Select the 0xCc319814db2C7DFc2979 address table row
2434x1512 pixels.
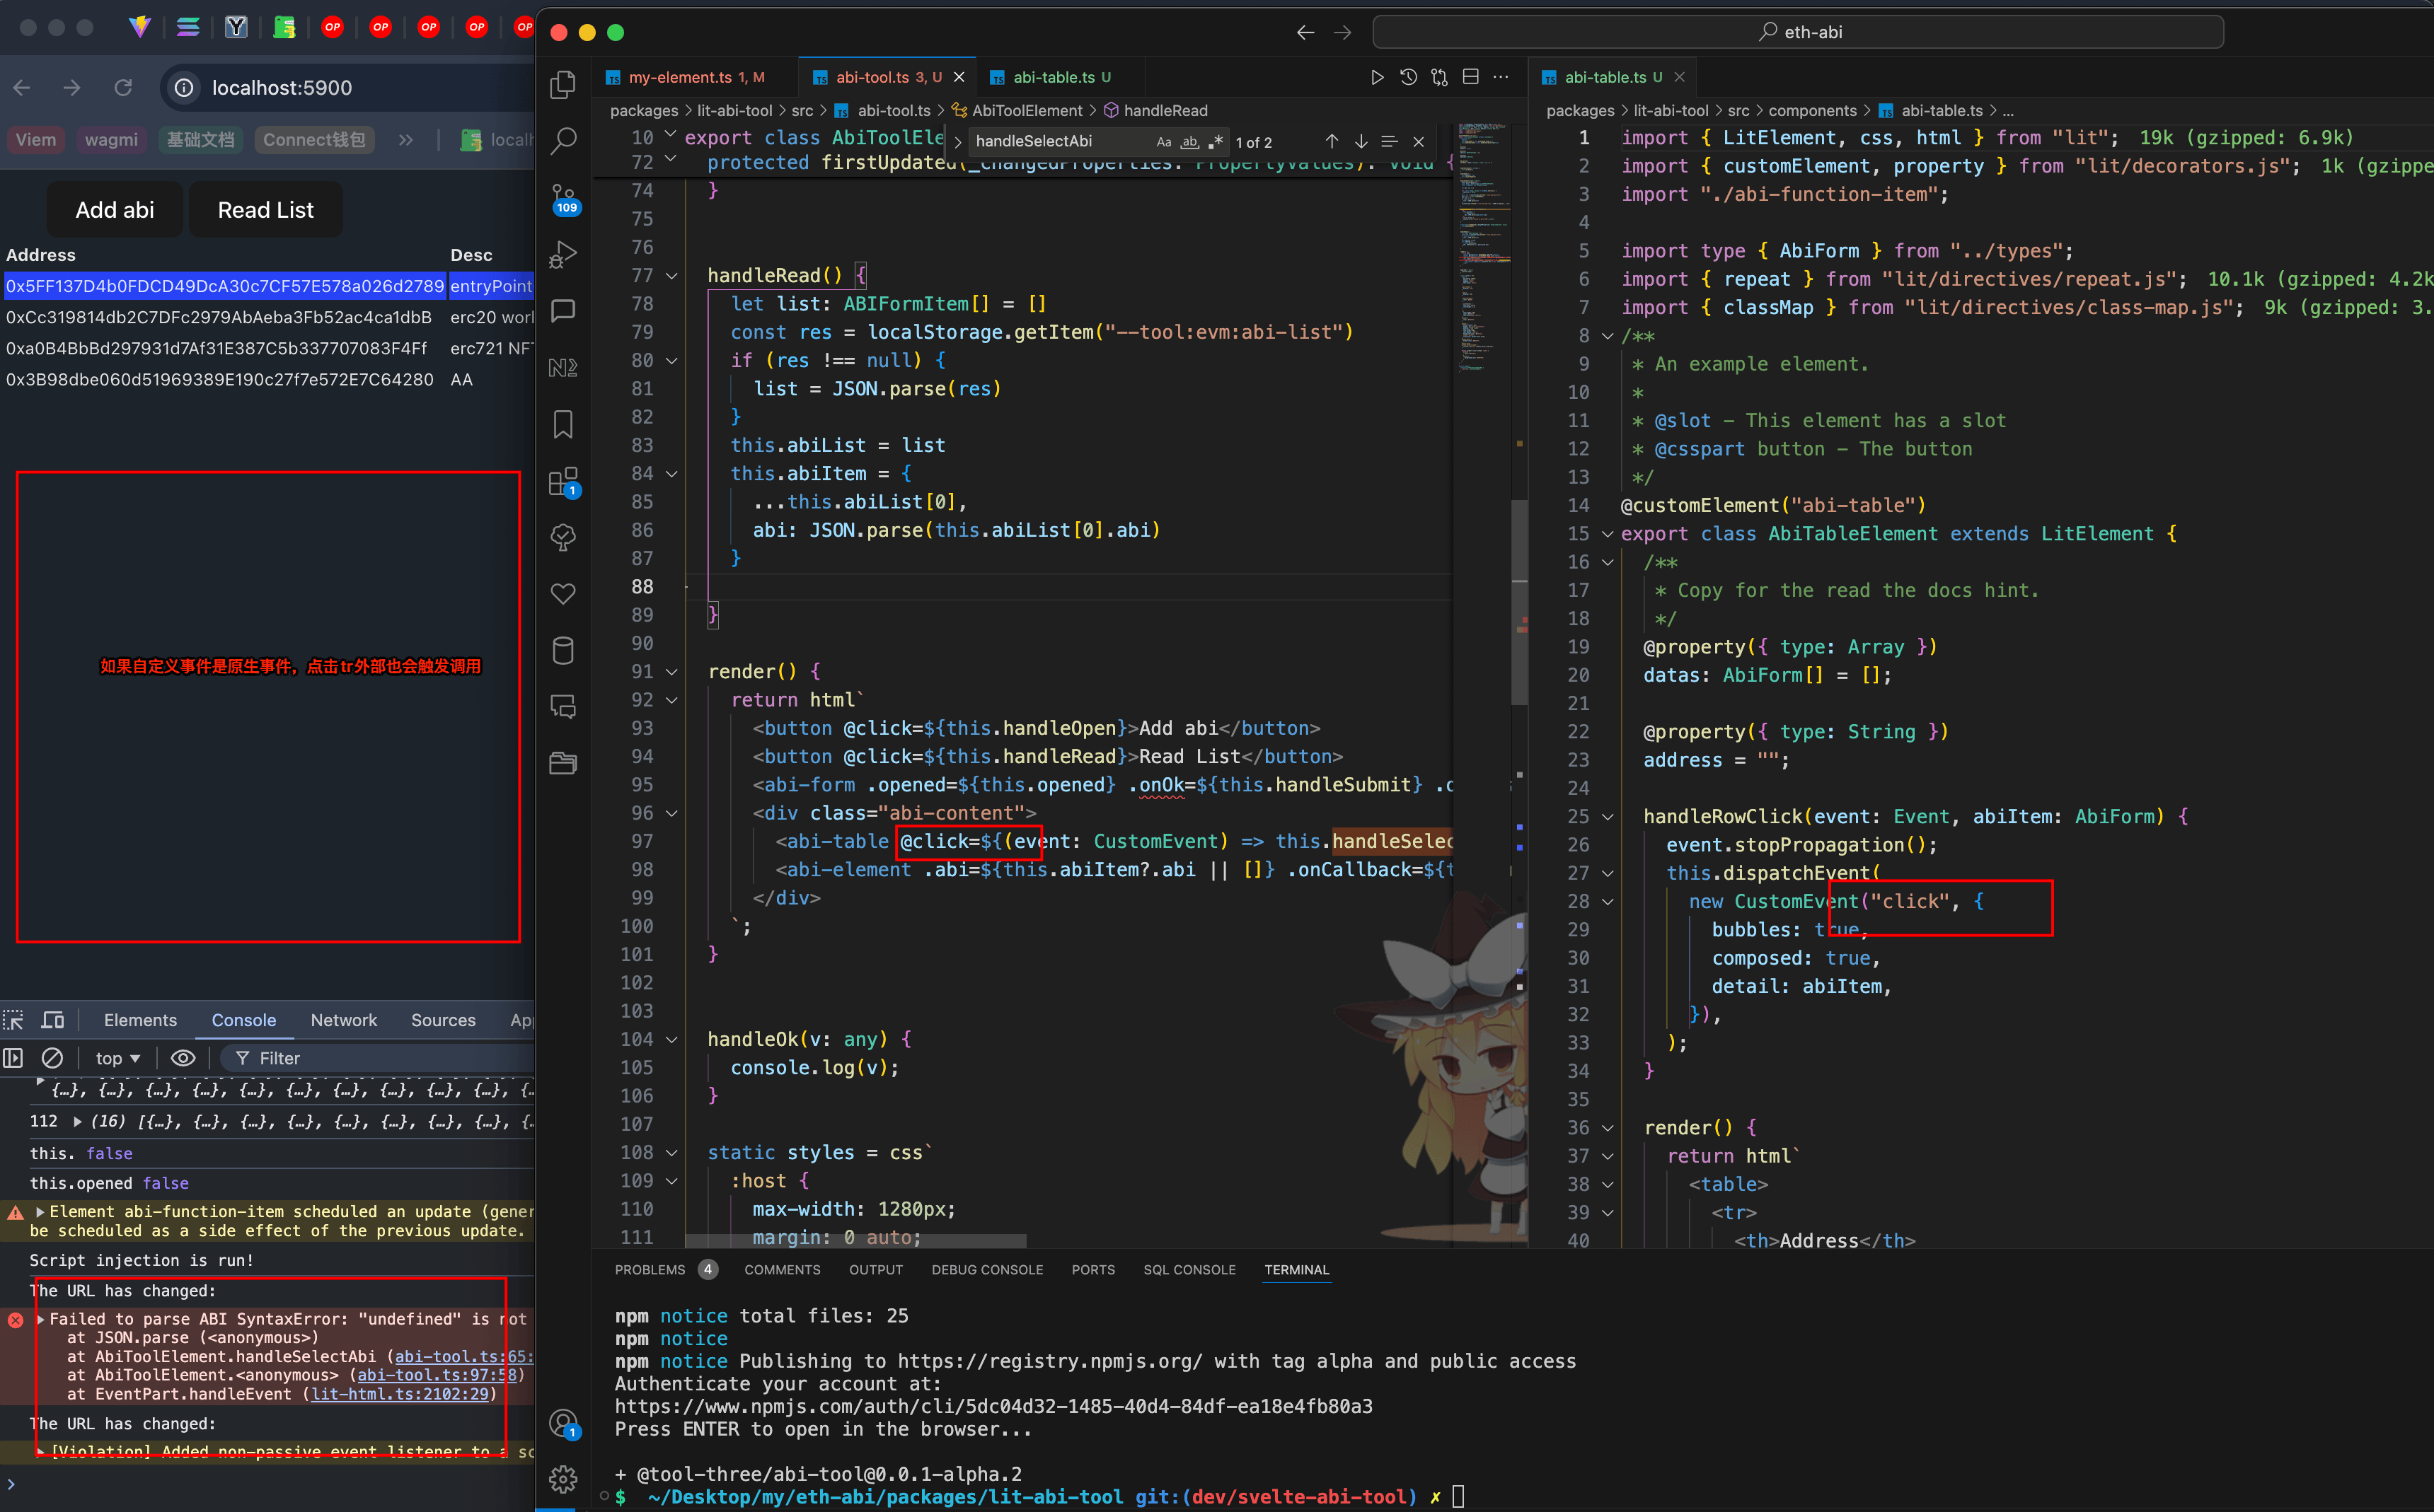coord(268,317)
